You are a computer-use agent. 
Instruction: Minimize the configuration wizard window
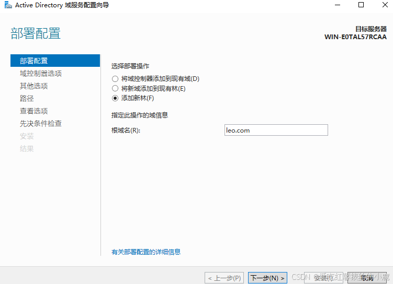336,5
